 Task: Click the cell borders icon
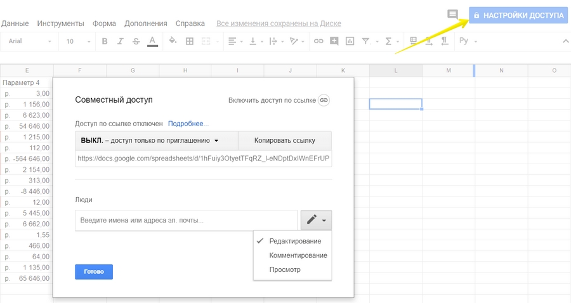point(189,41)
